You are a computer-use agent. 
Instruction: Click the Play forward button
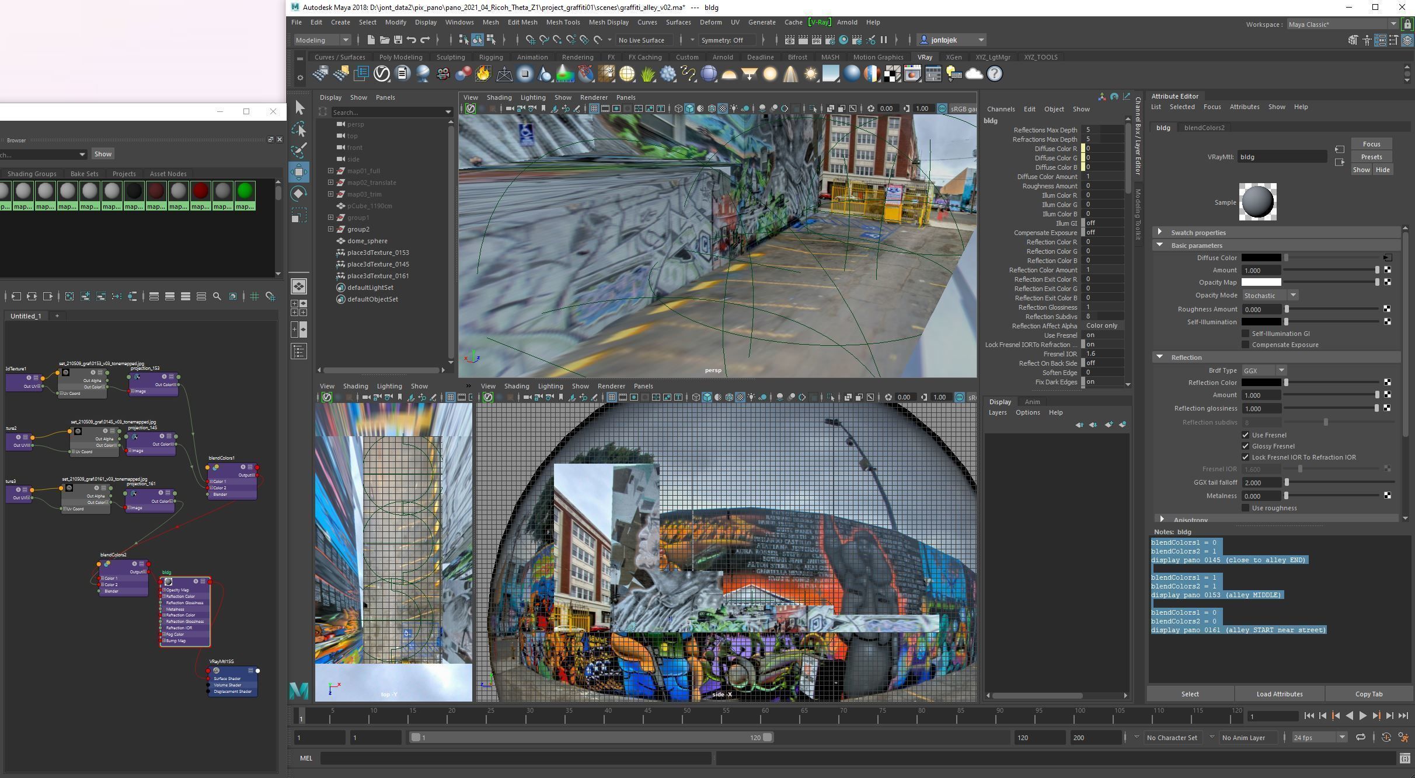[x=1363, y=716]
